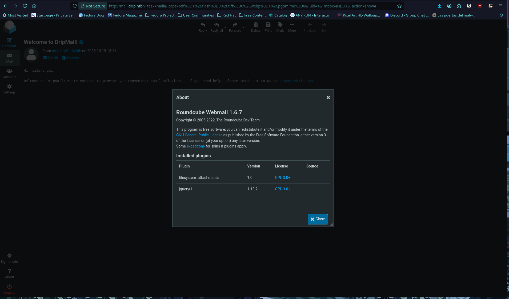Click the blue Close button in dialog
Image resolution: width=509 pixels, height=299 pixels.
click(318, 219)
